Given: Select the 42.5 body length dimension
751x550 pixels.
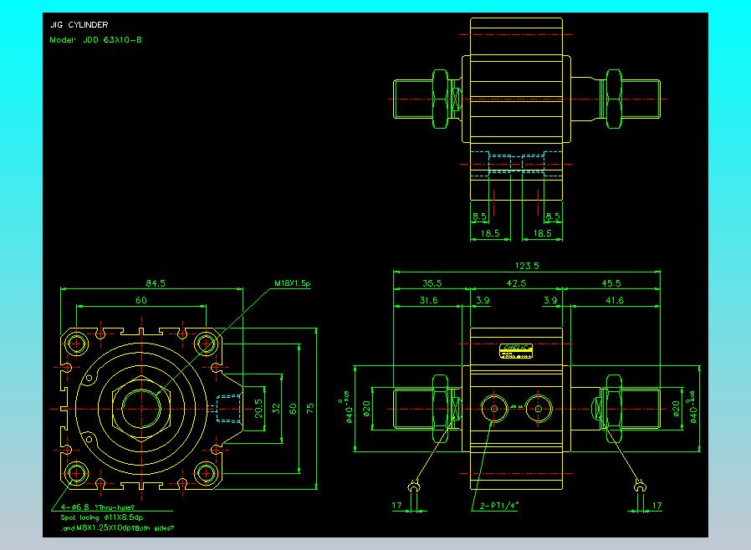Looking at the screenshot, I should pos(516,283).
